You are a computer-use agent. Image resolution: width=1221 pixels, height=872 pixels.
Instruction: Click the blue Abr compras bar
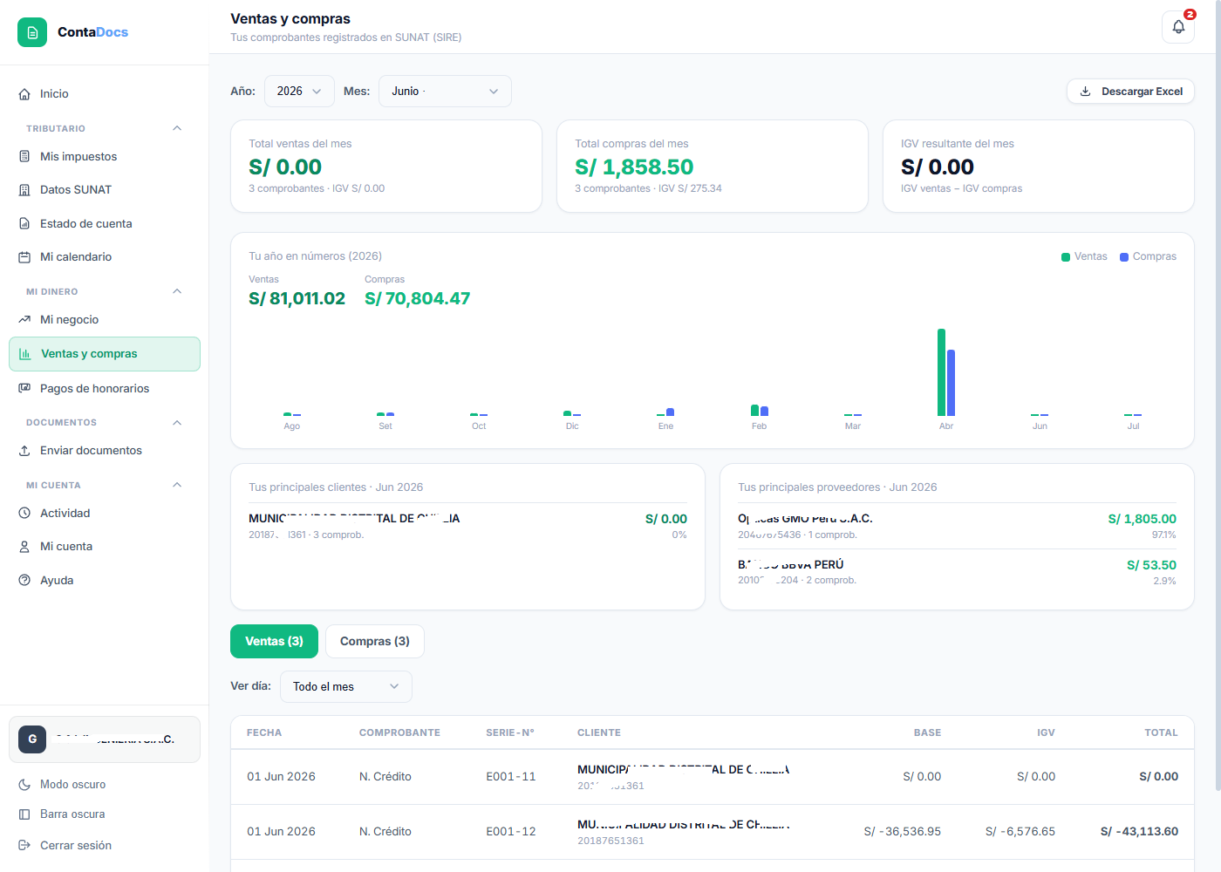point(951,383)
